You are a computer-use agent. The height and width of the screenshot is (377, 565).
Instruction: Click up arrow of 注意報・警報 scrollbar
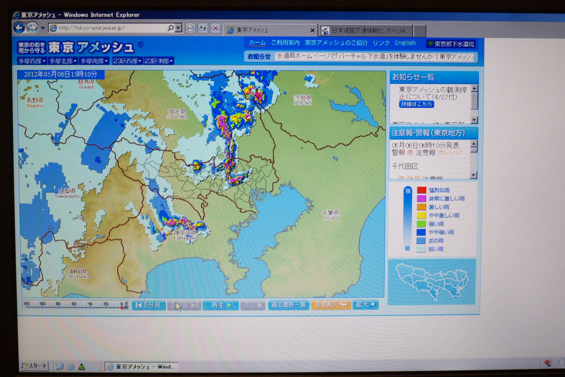pyautogui.click(x=474, y=143)
